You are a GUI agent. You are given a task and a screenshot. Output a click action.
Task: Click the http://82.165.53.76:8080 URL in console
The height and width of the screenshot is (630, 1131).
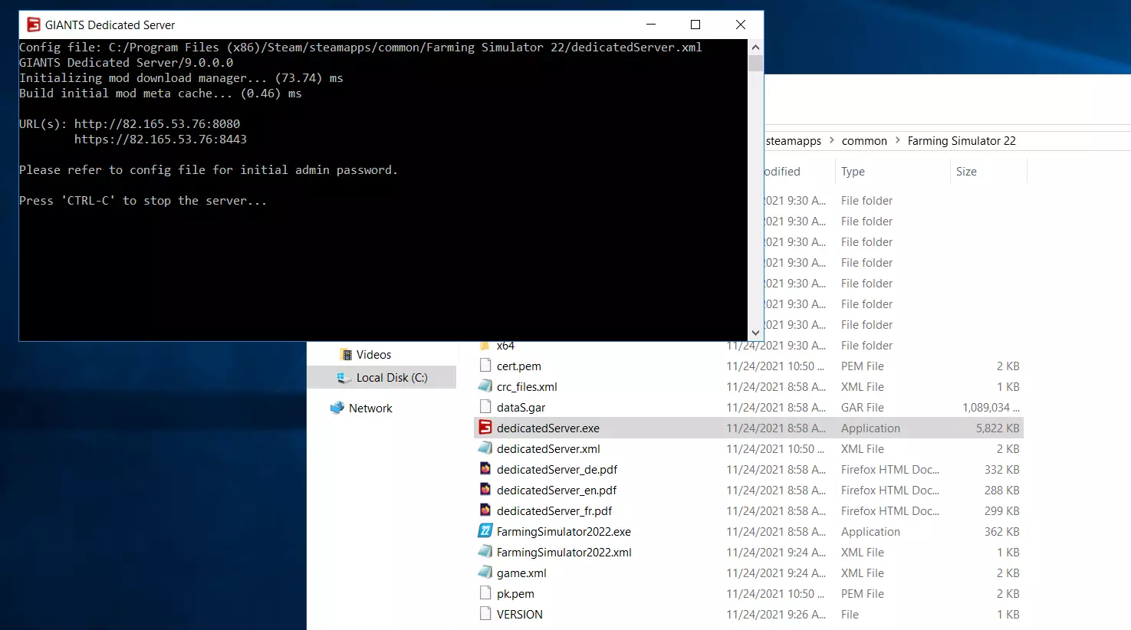(x=157, y=124)
